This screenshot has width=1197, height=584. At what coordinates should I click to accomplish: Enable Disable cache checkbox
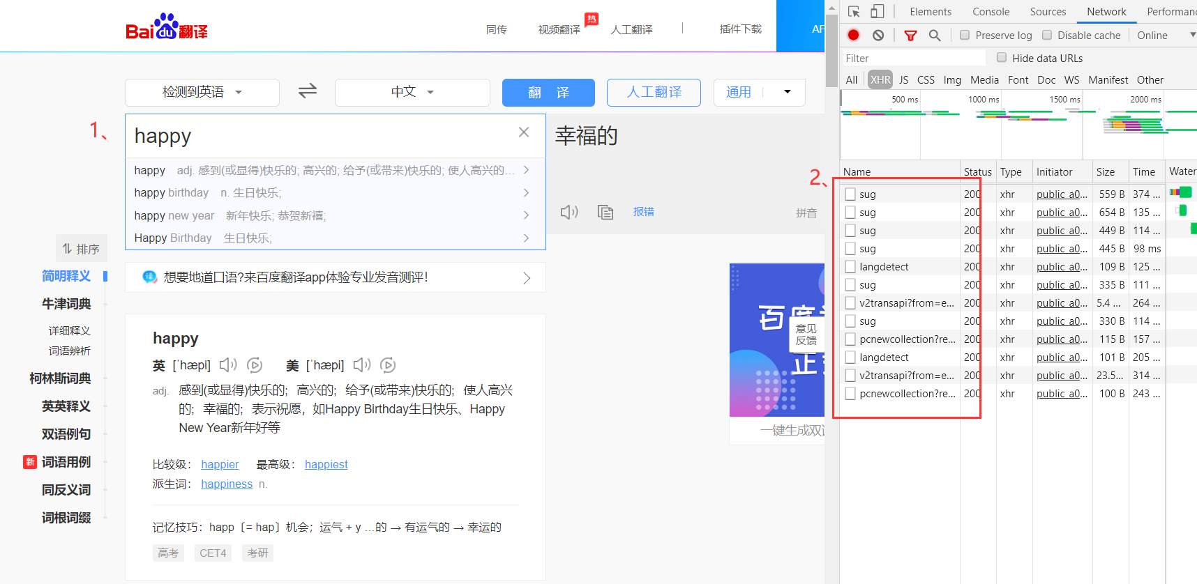coord(1047,35)
